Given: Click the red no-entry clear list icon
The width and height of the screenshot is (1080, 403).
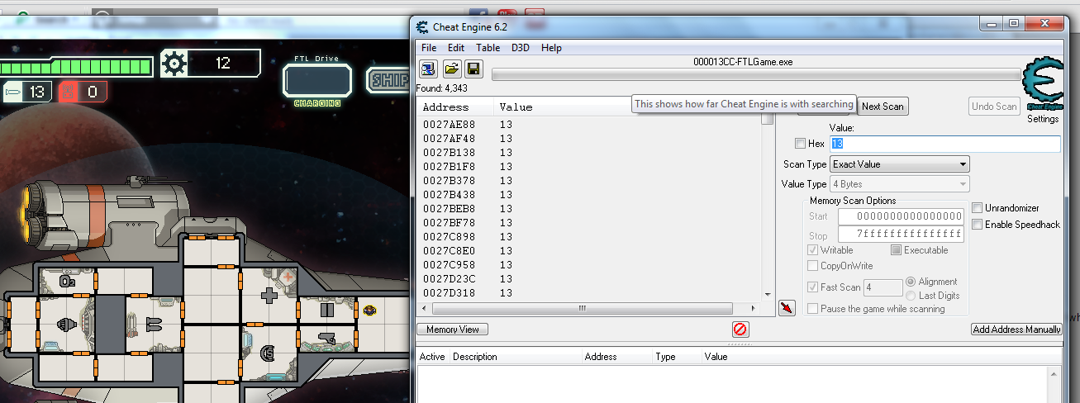Looking at the screenshot, I should 740,330.
